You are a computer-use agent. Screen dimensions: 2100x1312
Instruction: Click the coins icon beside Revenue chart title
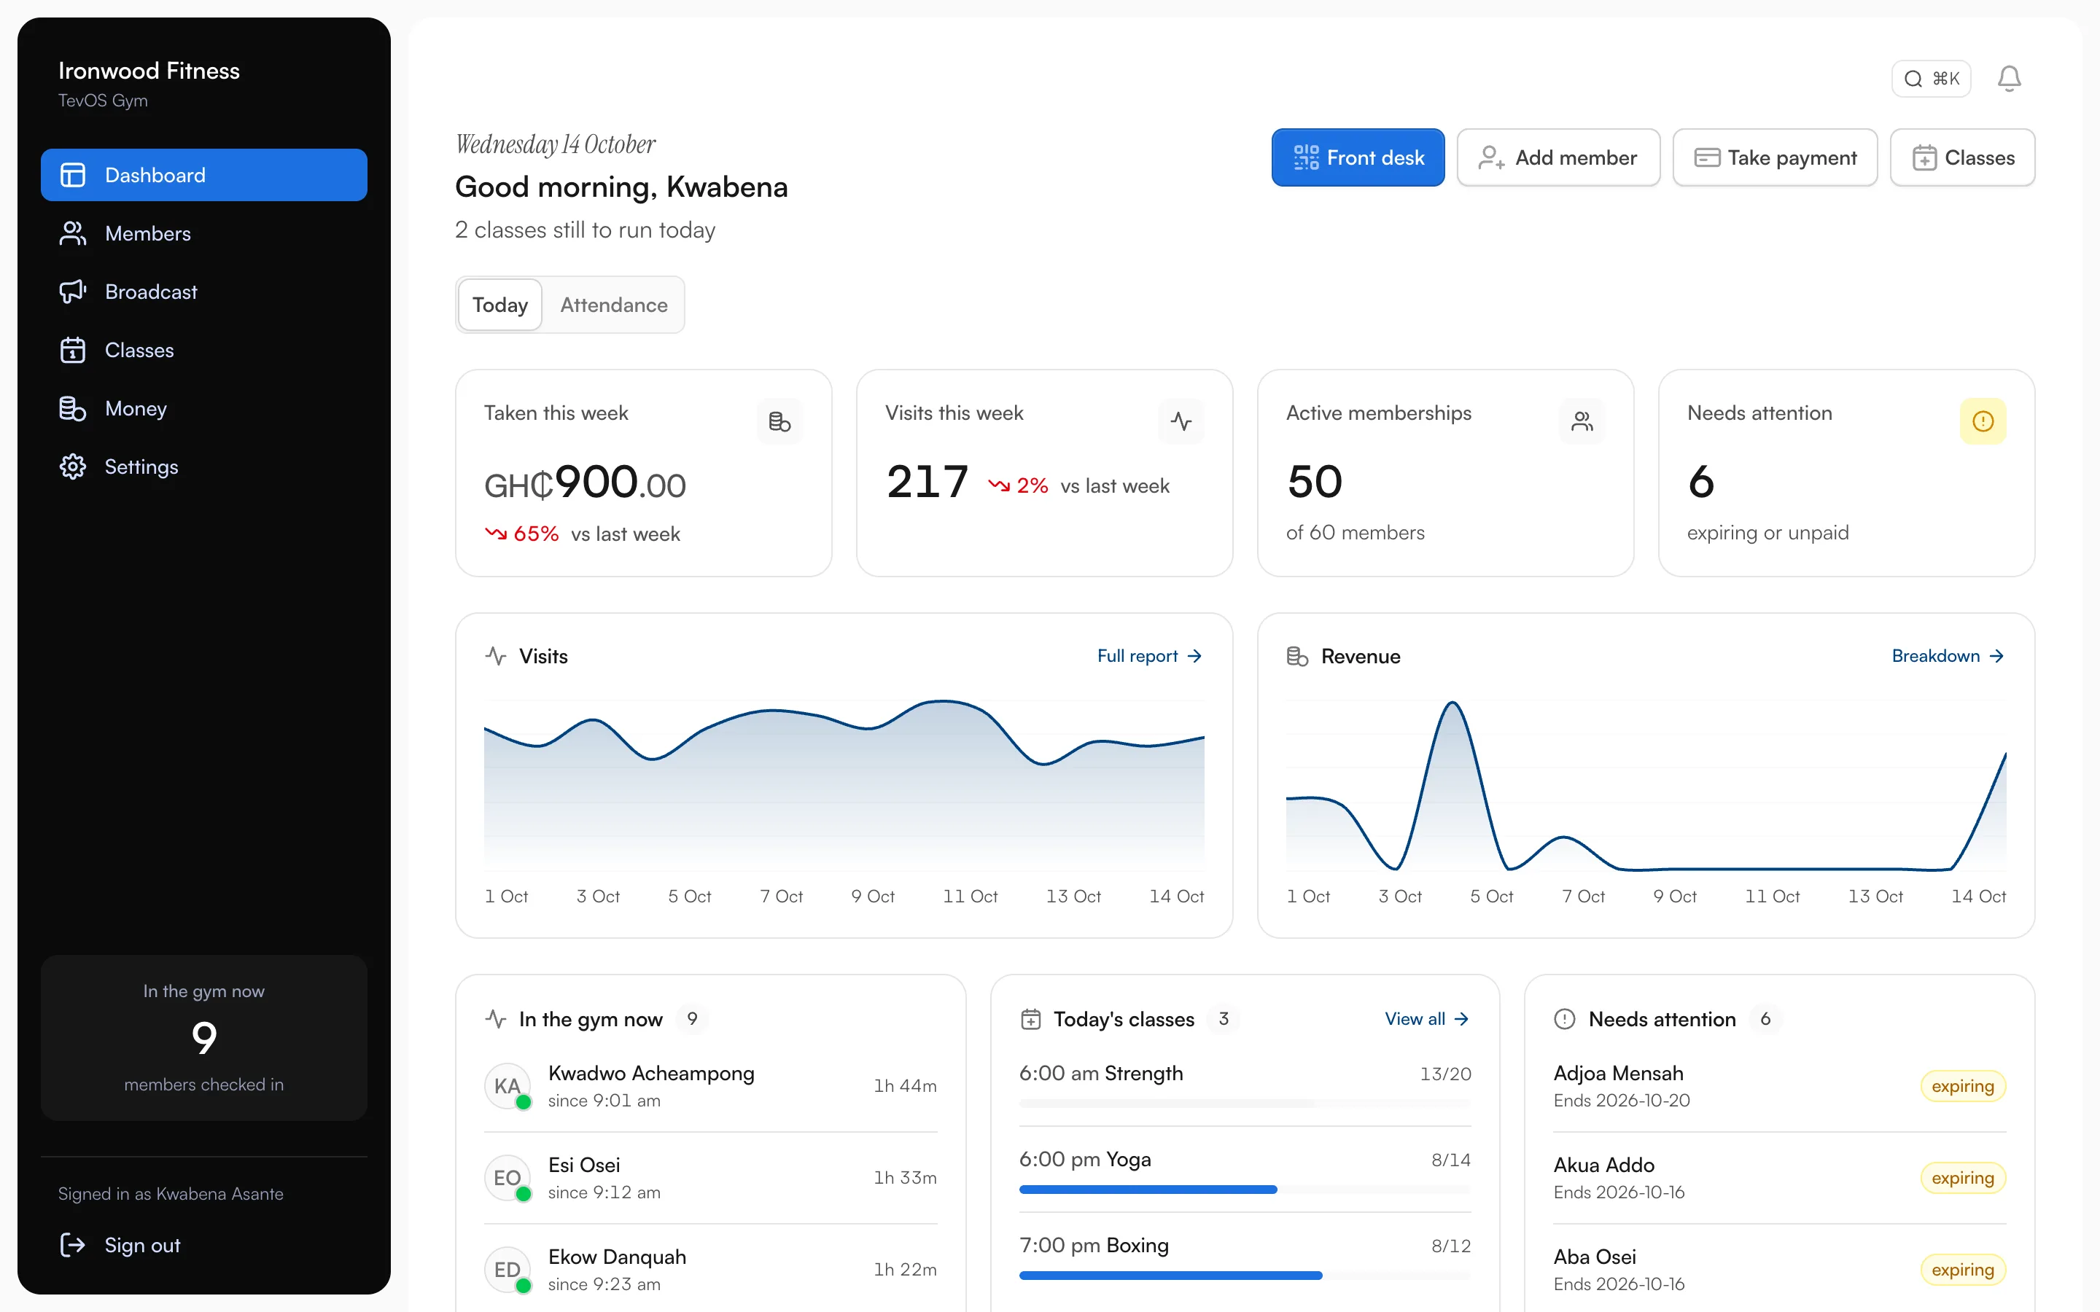click(1297, 656)
